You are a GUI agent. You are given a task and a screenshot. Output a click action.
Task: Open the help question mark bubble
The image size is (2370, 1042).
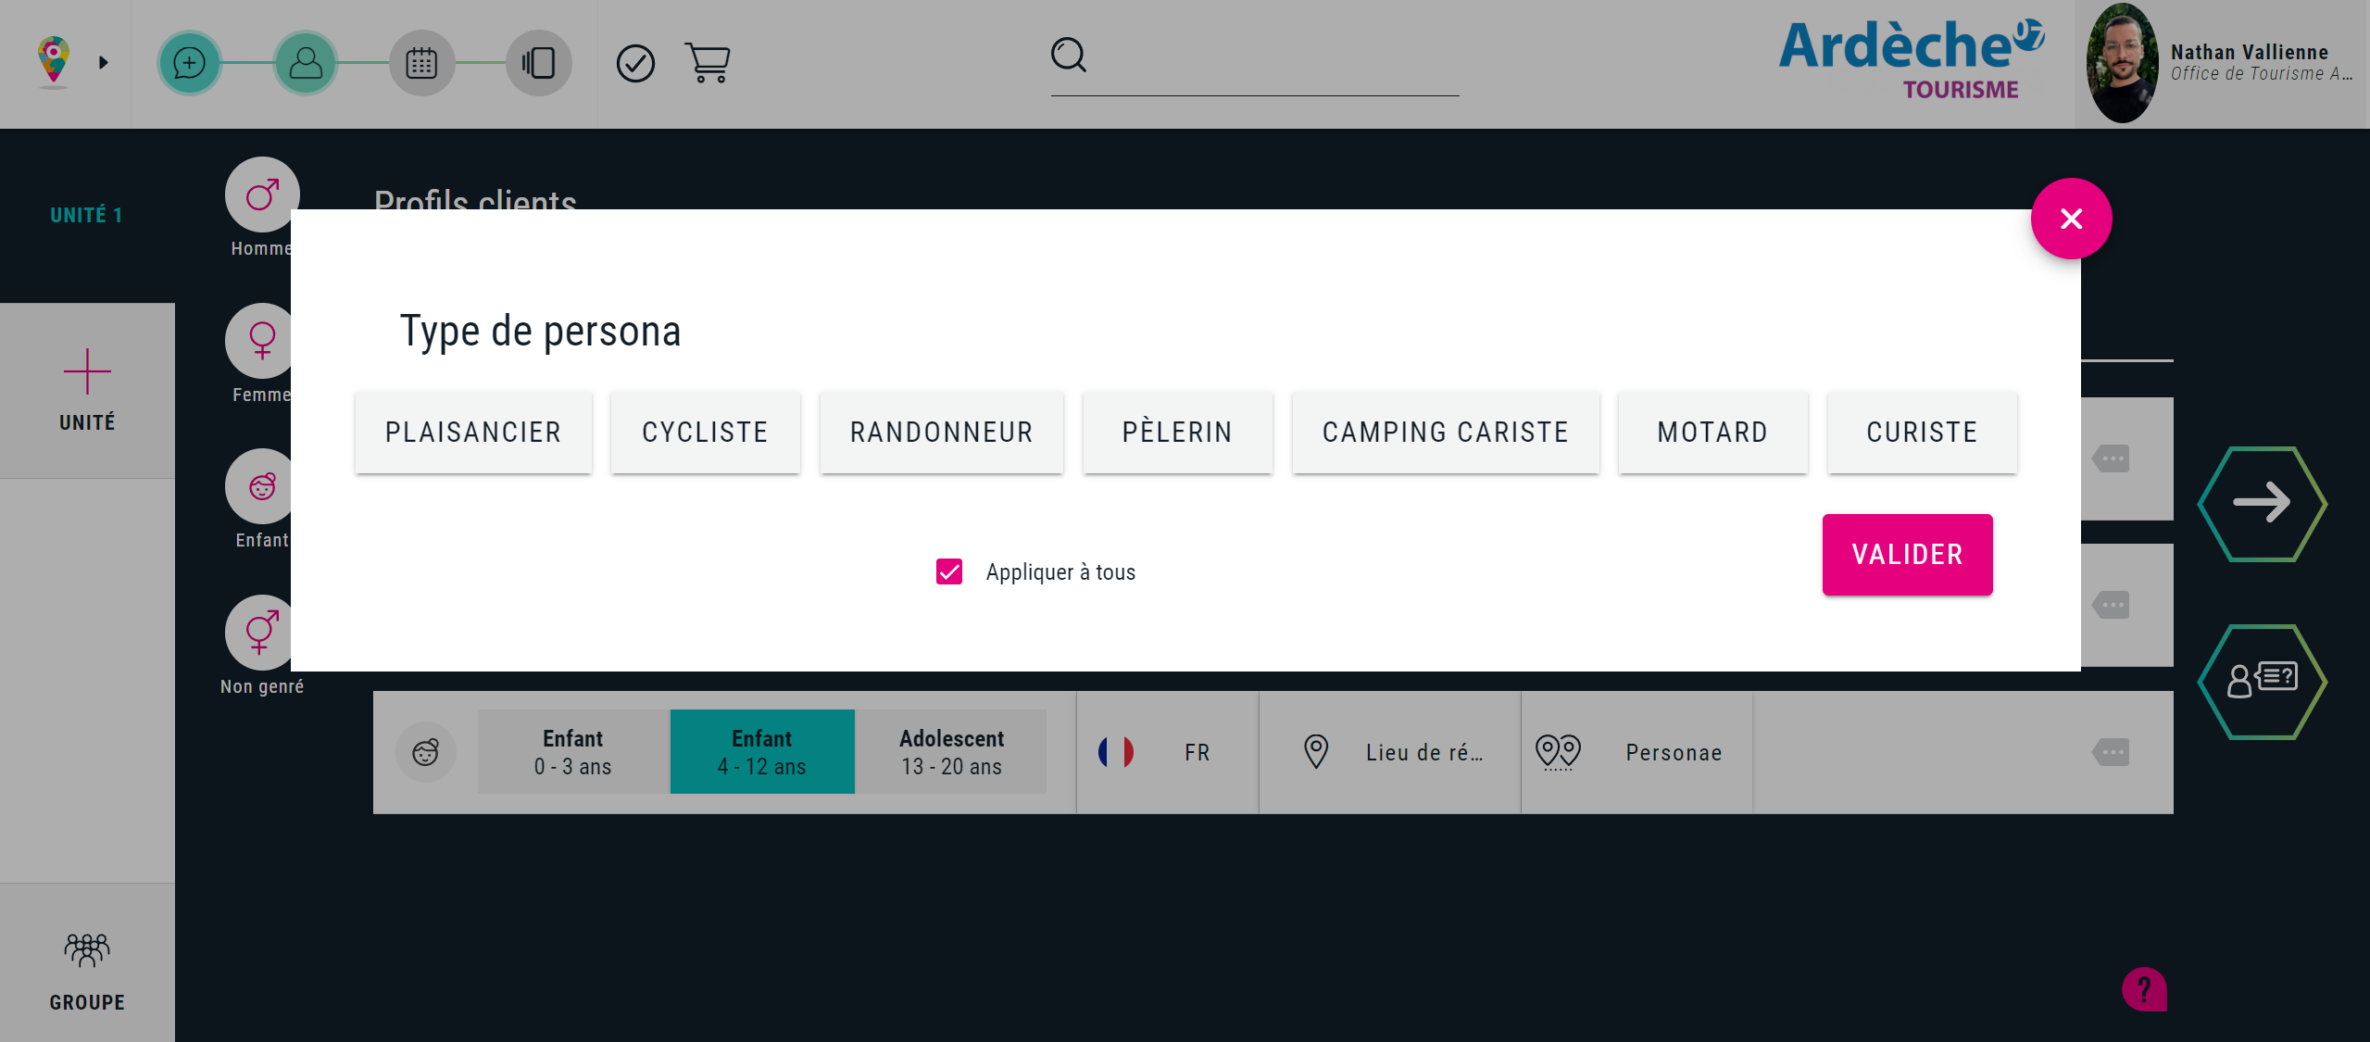click(2144, 989)
